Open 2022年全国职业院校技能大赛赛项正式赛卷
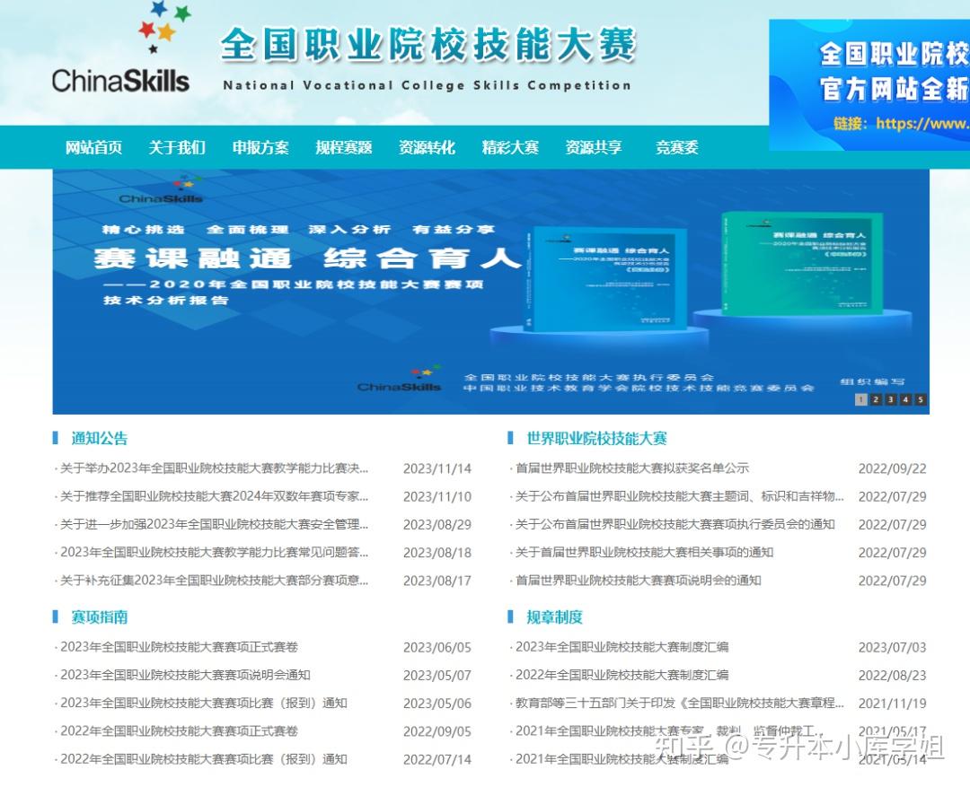This screenshot has height=787, width=970. (x=179, y=730)
